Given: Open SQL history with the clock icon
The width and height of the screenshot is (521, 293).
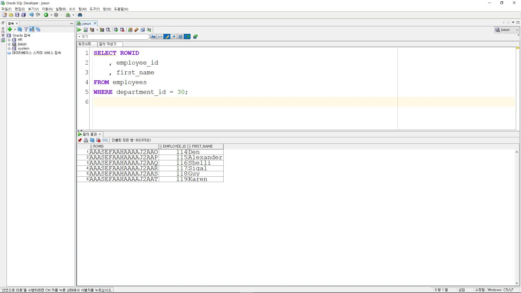Looking at the screenshot, I should click(143, 30).
